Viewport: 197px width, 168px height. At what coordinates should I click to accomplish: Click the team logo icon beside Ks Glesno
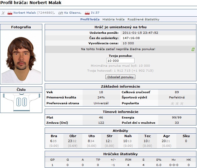click(x=60, y=13)
